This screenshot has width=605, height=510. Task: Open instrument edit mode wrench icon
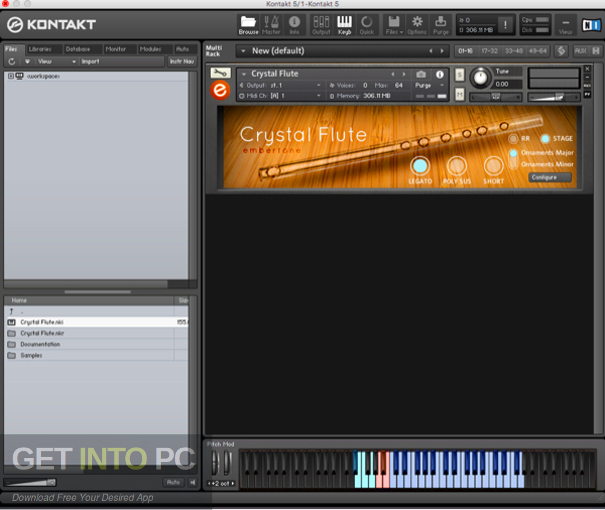[220, 73]
